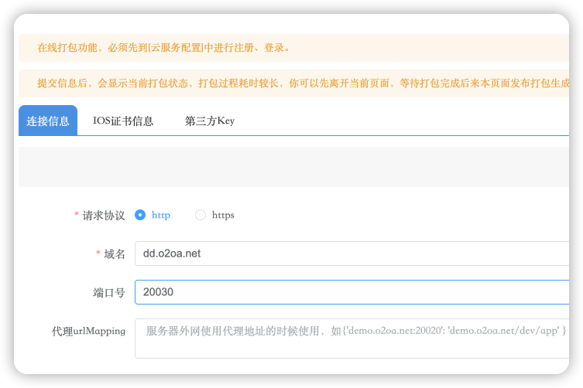Choose the https radio button circle
This screenshot has height=388, width=583.
pos(201,215)
